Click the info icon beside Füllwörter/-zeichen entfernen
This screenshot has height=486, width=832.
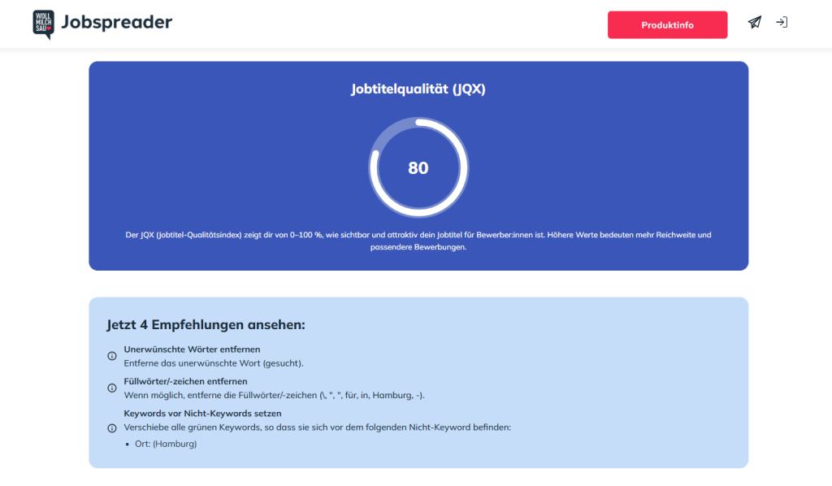tap(111, 388)
